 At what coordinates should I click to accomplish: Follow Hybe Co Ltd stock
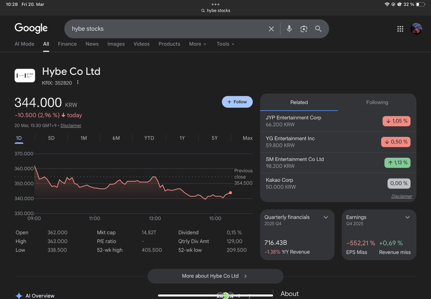click(x=237, y=102)
